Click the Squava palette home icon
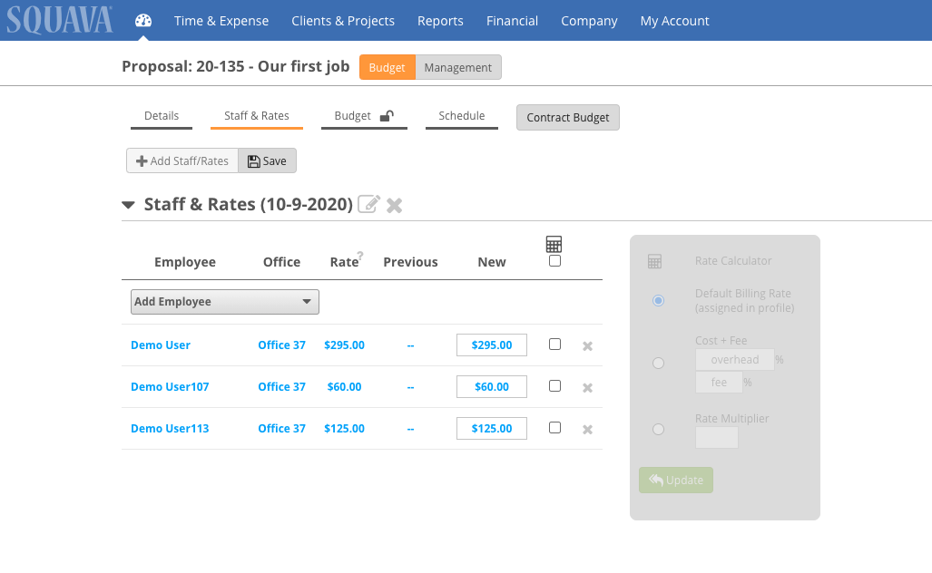 pyautogui.click(x=142, y=20)
